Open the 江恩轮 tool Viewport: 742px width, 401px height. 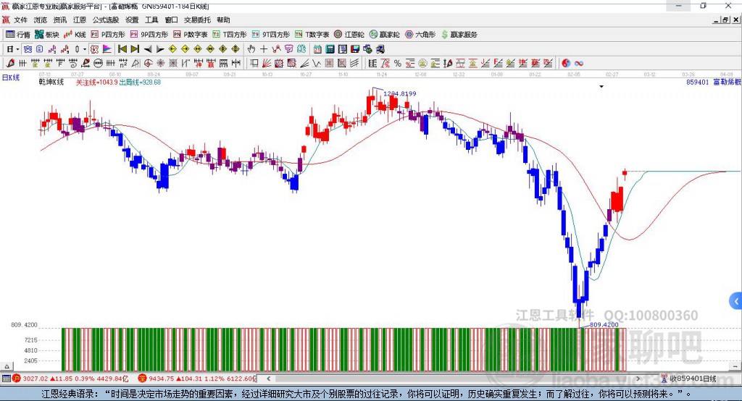(349, 35)
